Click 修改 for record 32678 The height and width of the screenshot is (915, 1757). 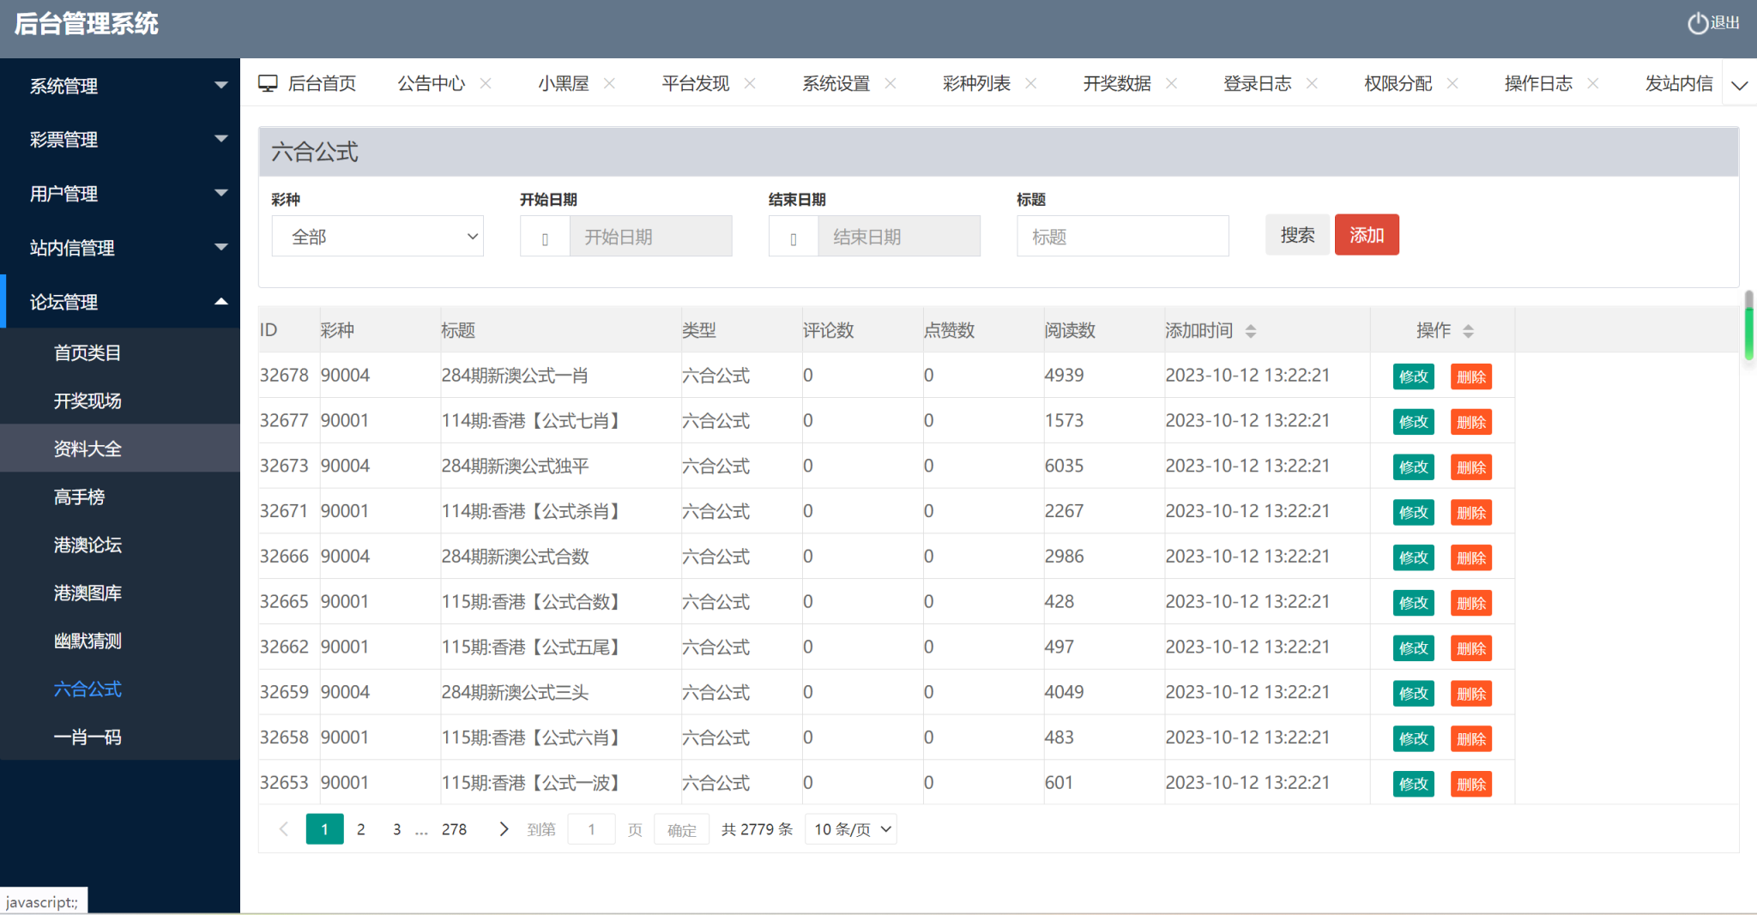point(1413,376)
